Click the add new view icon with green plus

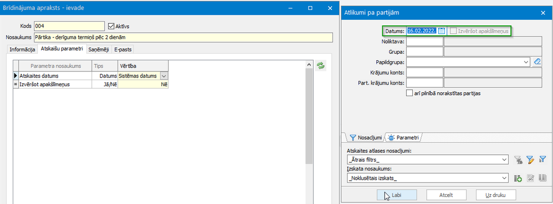pyautogui.click(x=518, y=179)
